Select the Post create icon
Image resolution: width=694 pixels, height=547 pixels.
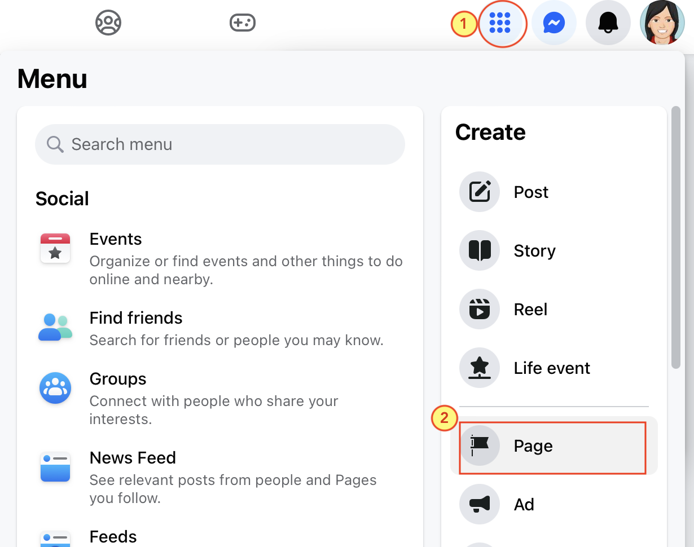pos(480,192)
